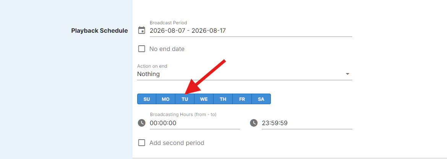Toggle the WE day button
Image resolution: width=447 pixels, height=159 pixels.
(204, 99)
